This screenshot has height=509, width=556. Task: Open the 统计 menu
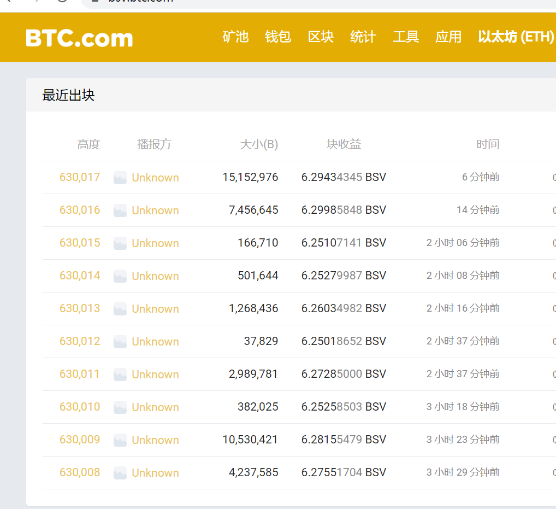[x=363, y=37]
